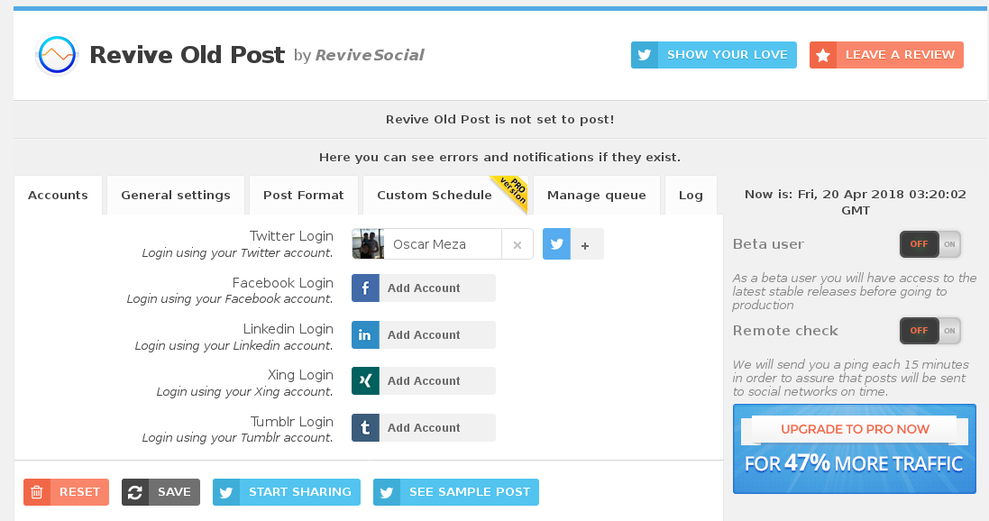
Task: Click the Revive Old Post logo icon
Action: point(57,55)
